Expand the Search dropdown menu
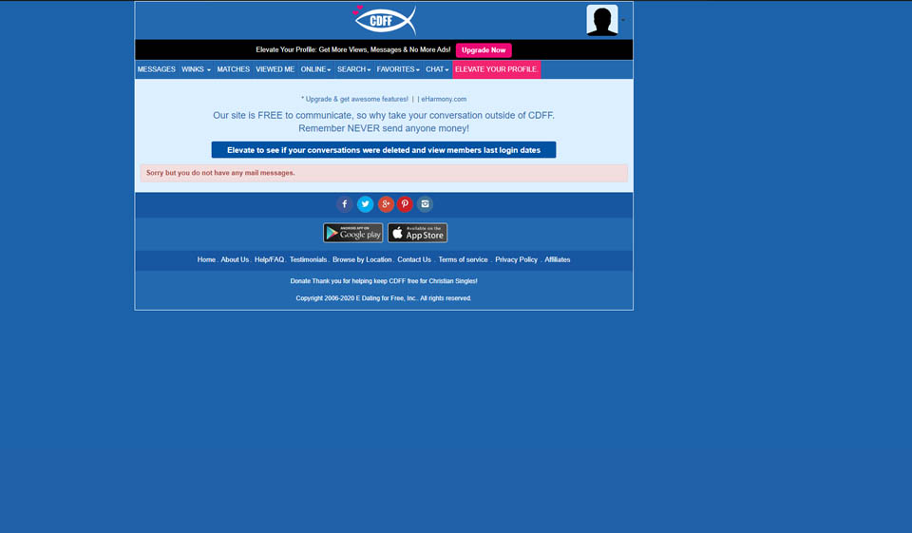Viewport: 912px width, 533px height. [353, 69]
